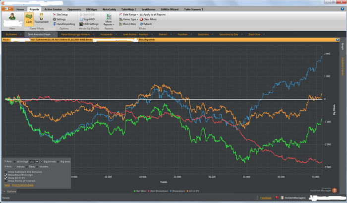The width and height of the screenshot is (347, 203).
Task: Switch to Tournament game mode
Action: pos(41,19)
